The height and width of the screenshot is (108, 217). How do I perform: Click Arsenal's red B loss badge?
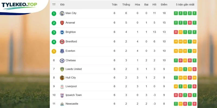(x=190, y=23)
